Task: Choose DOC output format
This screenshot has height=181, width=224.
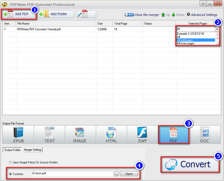Action: click(x=205, y=134)
